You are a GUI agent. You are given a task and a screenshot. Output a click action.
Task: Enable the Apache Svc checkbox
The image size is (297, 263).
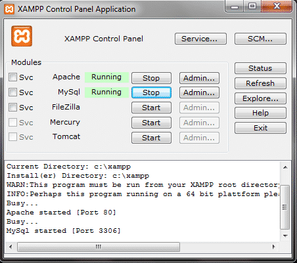(x=12, y=77)
